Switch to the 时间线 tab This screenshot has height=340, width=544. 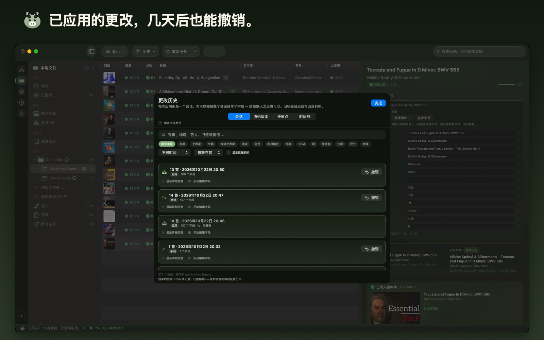click(305, 117)
